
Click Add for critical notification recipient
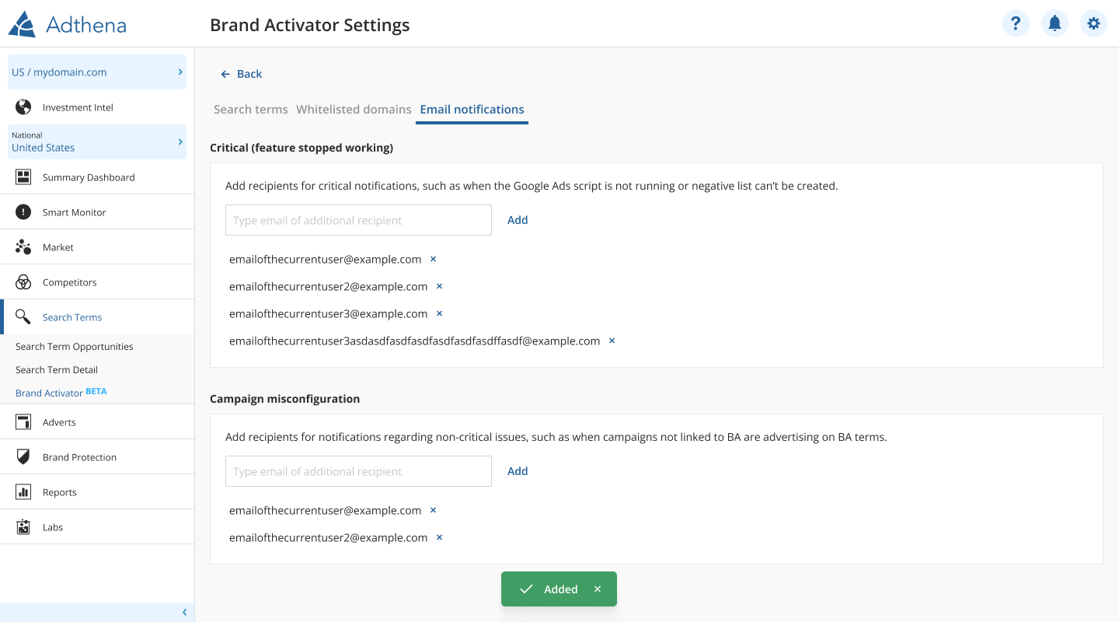point(518,220)
